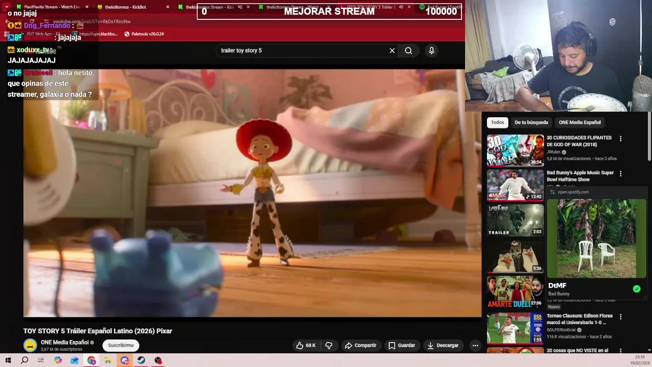Open options for God of War video
The height and width of the screenshot is (367, 652).
pyautogui.click(x=620, y=139)
